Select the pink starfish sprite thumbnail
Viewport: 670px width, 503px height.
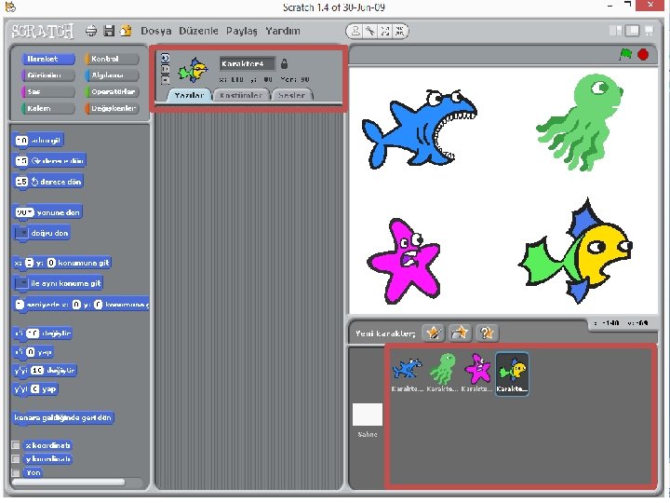[477, 373]
